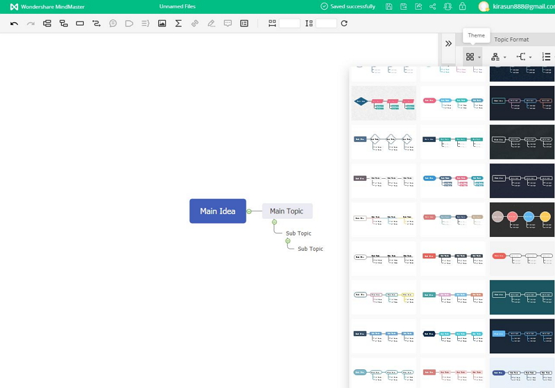Click the relationship line icon
The height and width of the screenshot is (388, 555).
(x=96, y=24)
